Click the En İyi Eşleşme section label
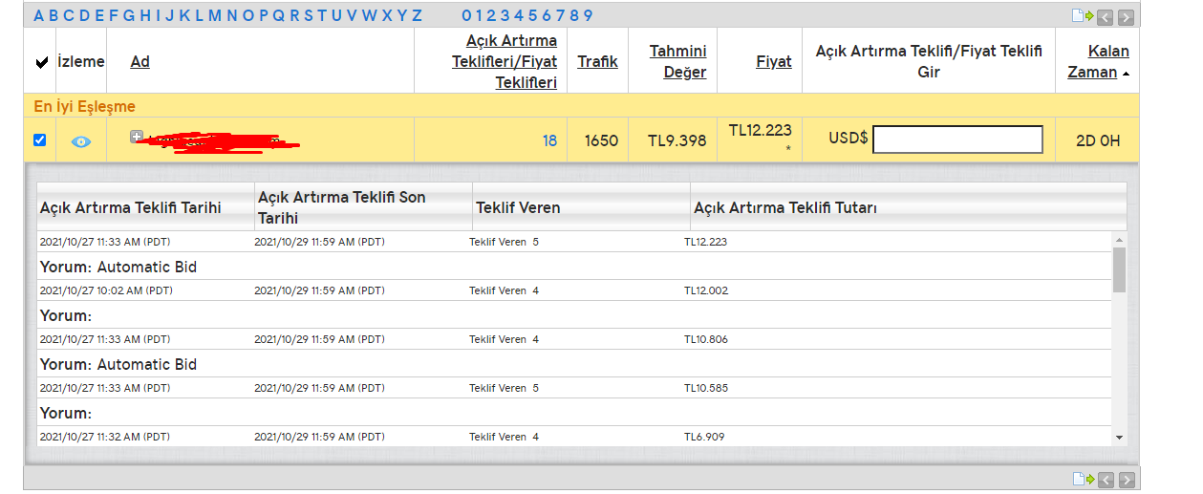Viewport: 1203px width, 494px height. pyautogui.click(x=85, y=106)
